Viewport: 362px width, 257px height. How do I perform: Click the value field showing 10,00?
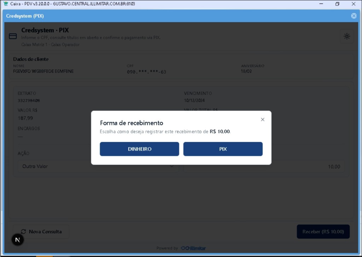[x=264, y=166]
